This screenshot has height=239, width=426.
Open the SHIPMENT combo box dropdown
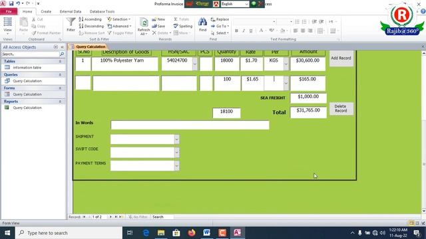[x=177, y=139]
